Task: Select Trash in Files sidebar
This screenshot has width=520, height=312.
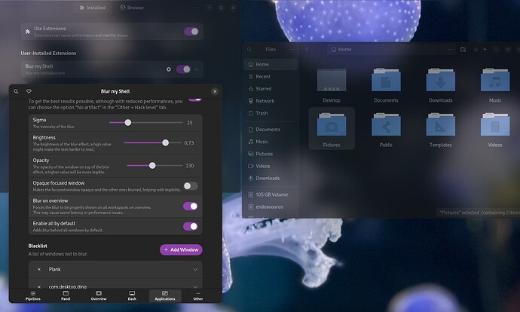Action: (x=271, y=113)
